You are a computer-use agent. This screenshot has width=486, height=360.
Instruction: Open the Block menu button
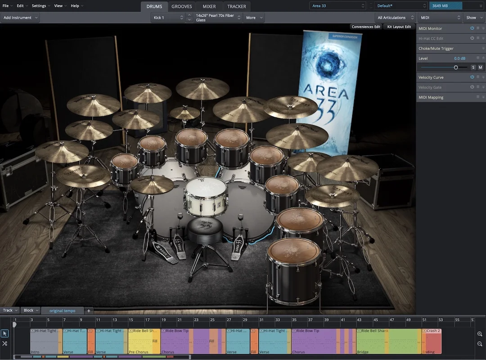pos(31,310)
